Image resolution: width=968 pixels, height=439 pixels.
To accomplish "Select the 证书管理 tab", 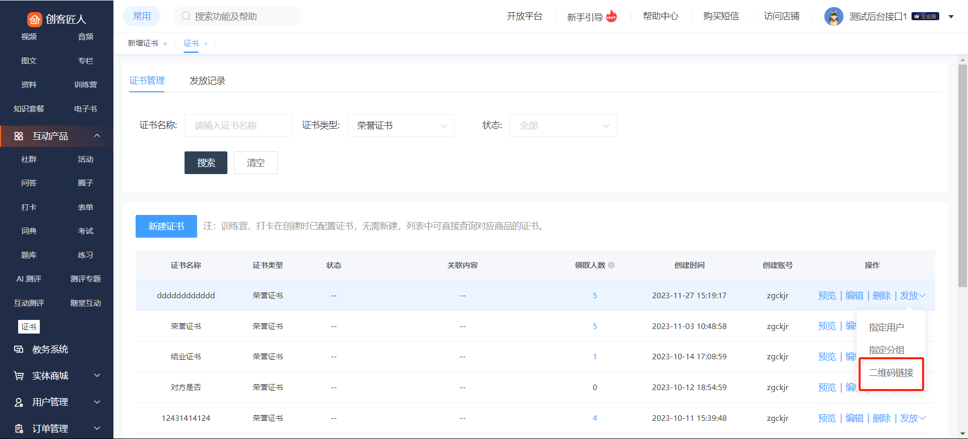I will [x=147, y=81].
